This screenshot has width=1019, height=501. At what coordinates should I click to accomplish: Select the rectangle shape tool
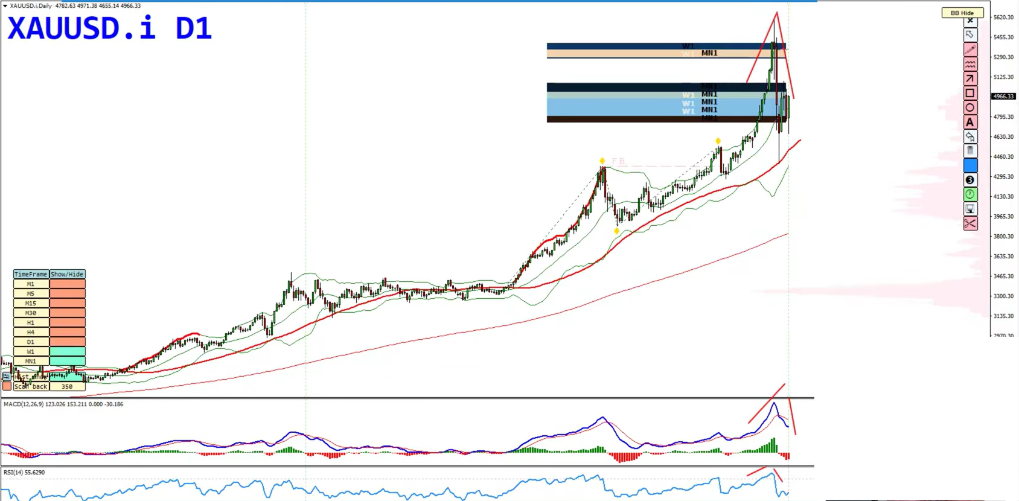click(x=970, y=93)
